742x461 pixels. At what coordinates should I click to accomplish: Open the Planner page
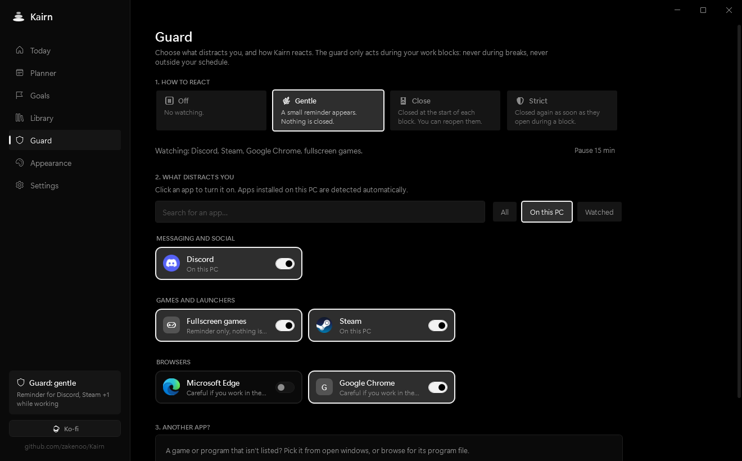(65, 73)
